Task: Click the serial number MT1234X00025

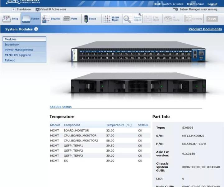Action: pyautogui.click(x=193, y=136)
